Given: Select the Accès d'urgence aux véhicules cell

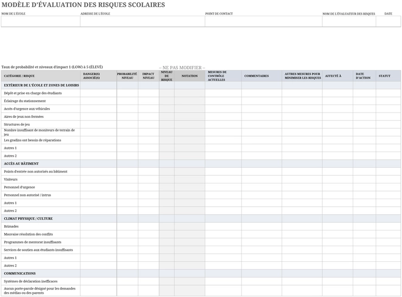Looking at the screenshot, I should (41, 109).
